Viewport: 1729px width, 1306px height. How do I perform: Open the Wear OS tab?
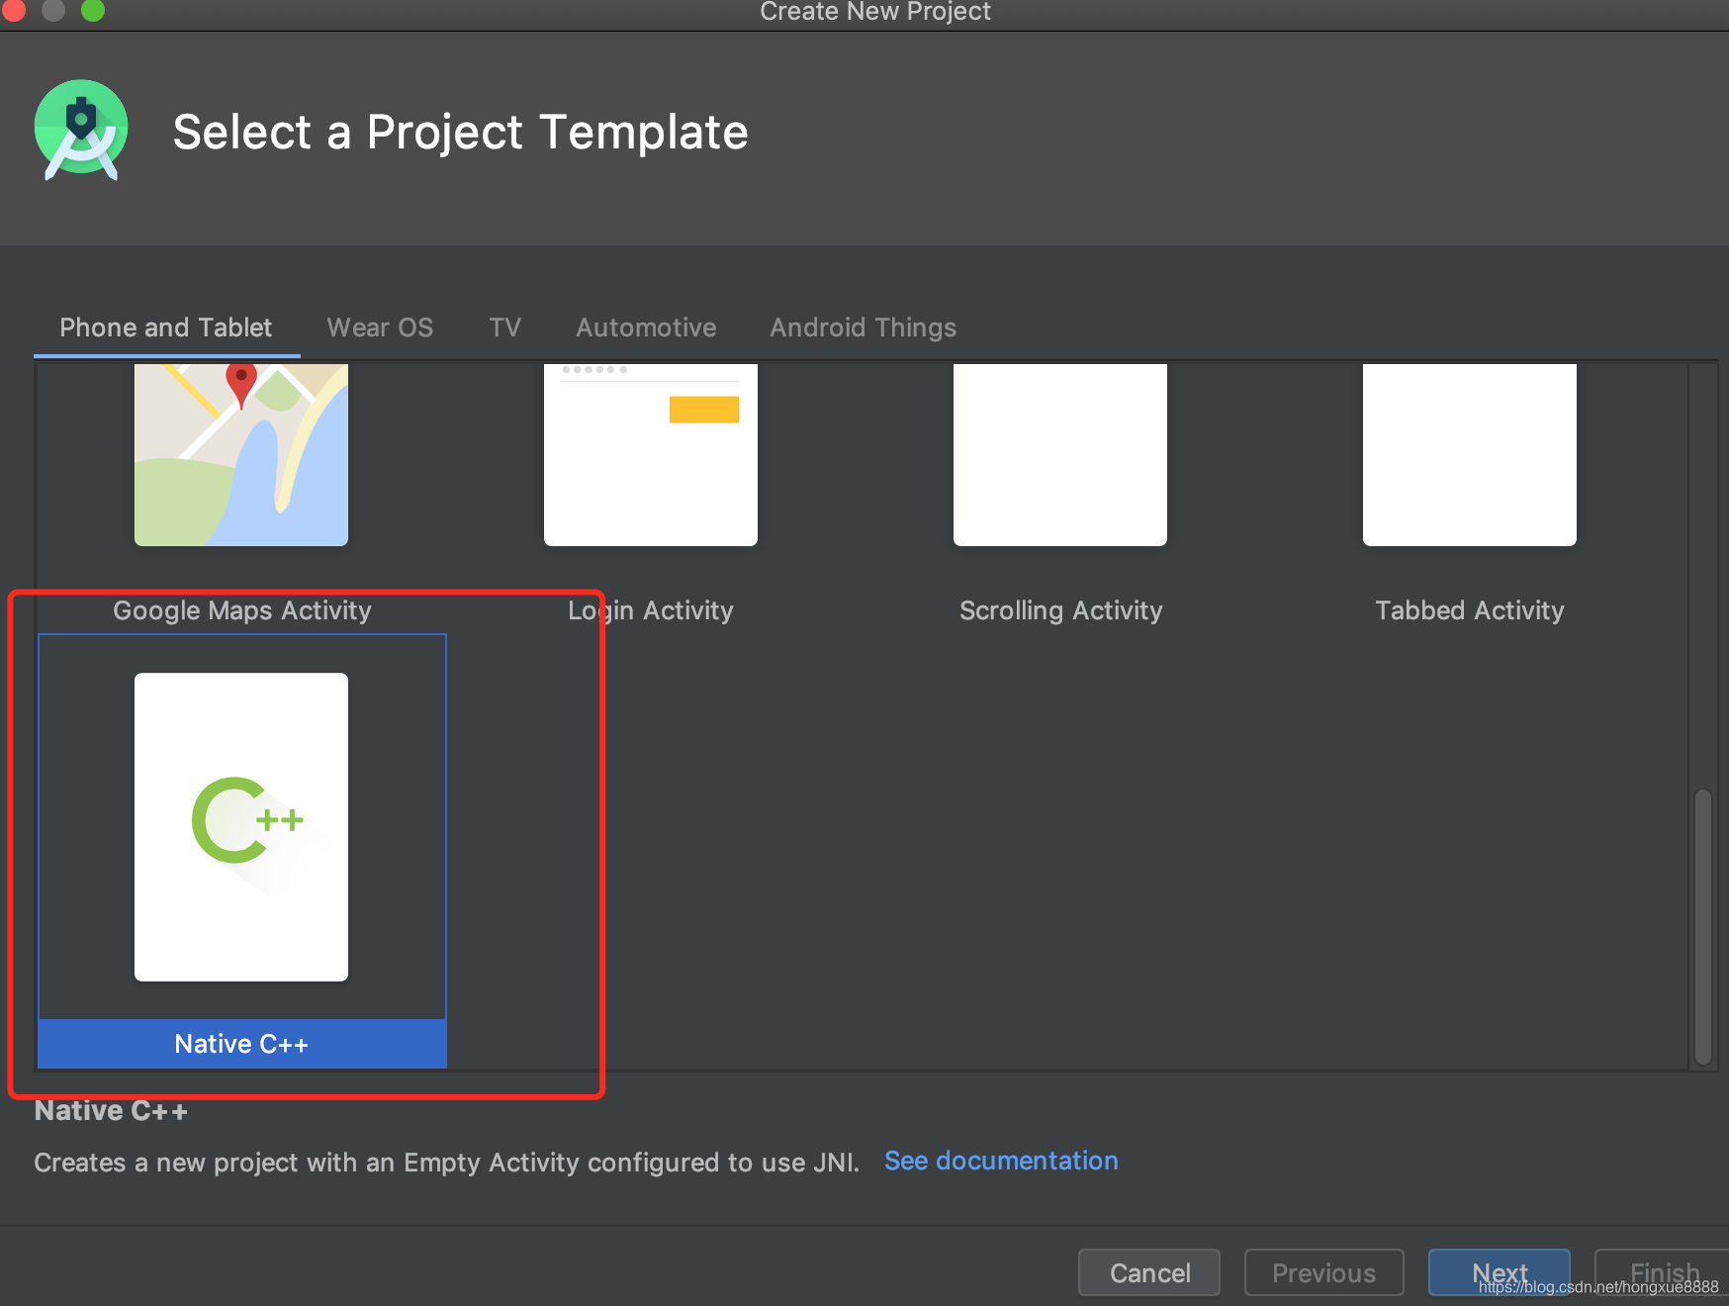tap(380, 327)
